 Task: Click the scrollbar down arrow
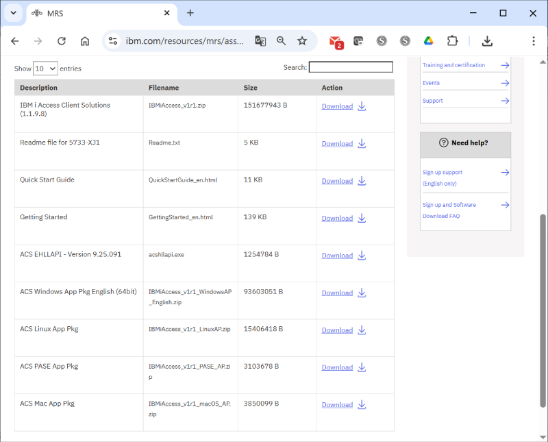543,437
